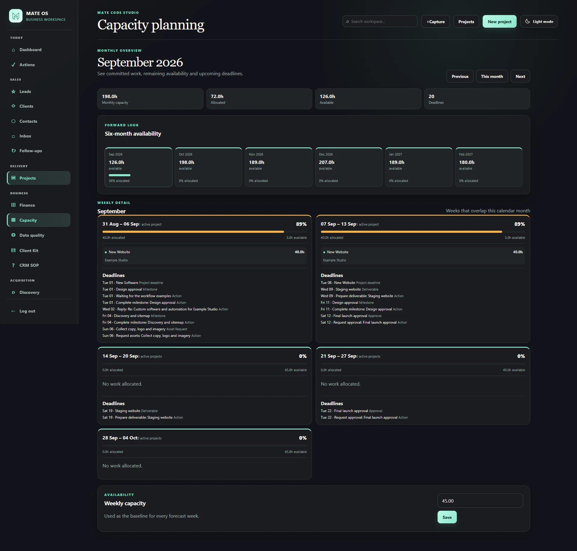The width and height of the screenshot is (577, 551).
Task: Click the 20 Deadlines stat card
Action: coord(477,99)
